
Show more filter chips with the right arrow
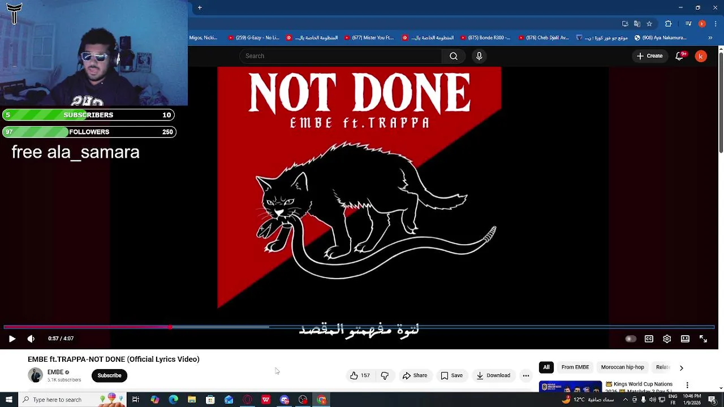pyautogui.click(x=681, y=367)
